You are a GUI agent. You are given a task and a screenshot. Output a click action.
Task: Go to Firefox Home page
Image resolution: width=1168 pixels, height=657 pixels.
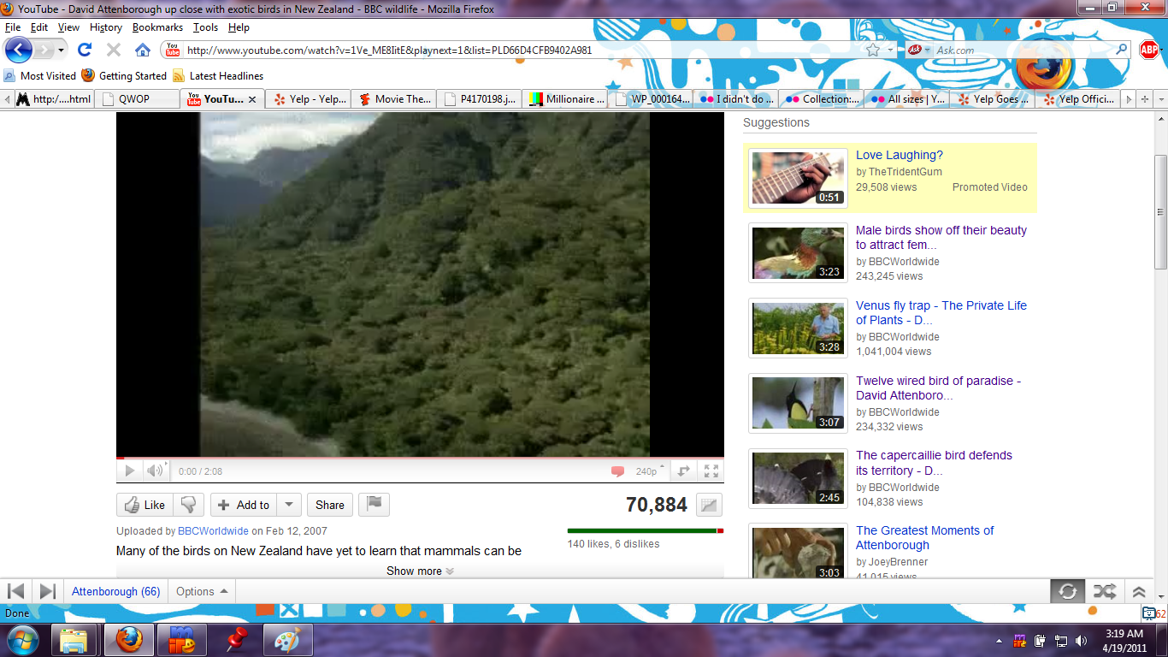coord(143,50)
